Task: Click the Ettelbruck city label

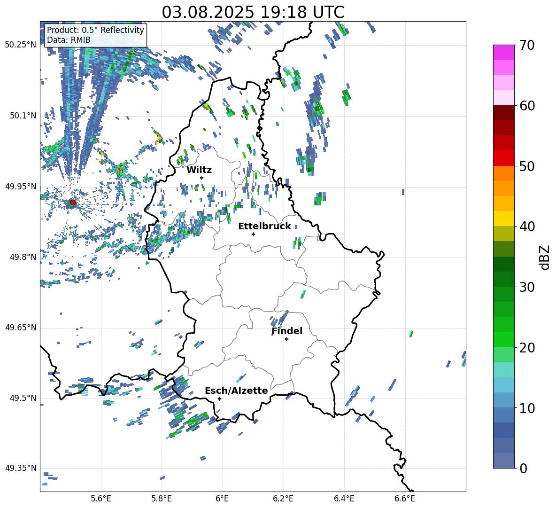Action: pyautogui.click(x=264, y=227)
